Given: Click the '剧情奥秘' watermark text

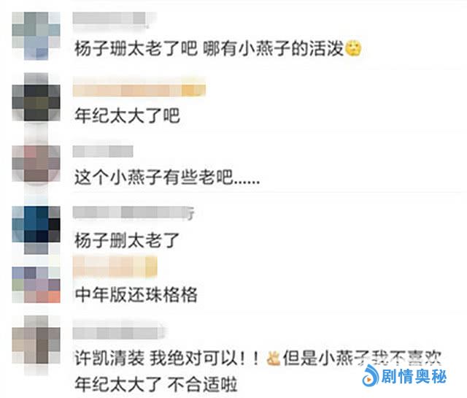Looking at the screenshot, I should point(414,376).
